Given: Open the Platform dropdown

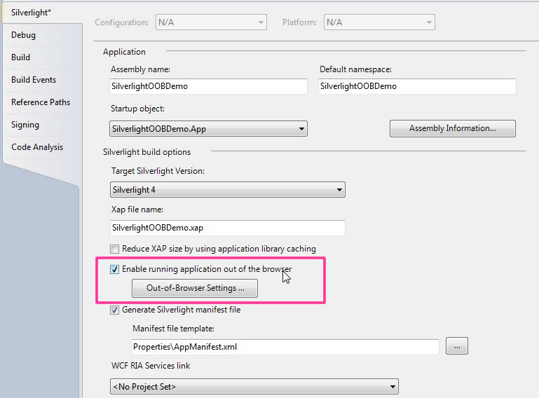Looking at the screenshot, I should [x=379, y=22].
